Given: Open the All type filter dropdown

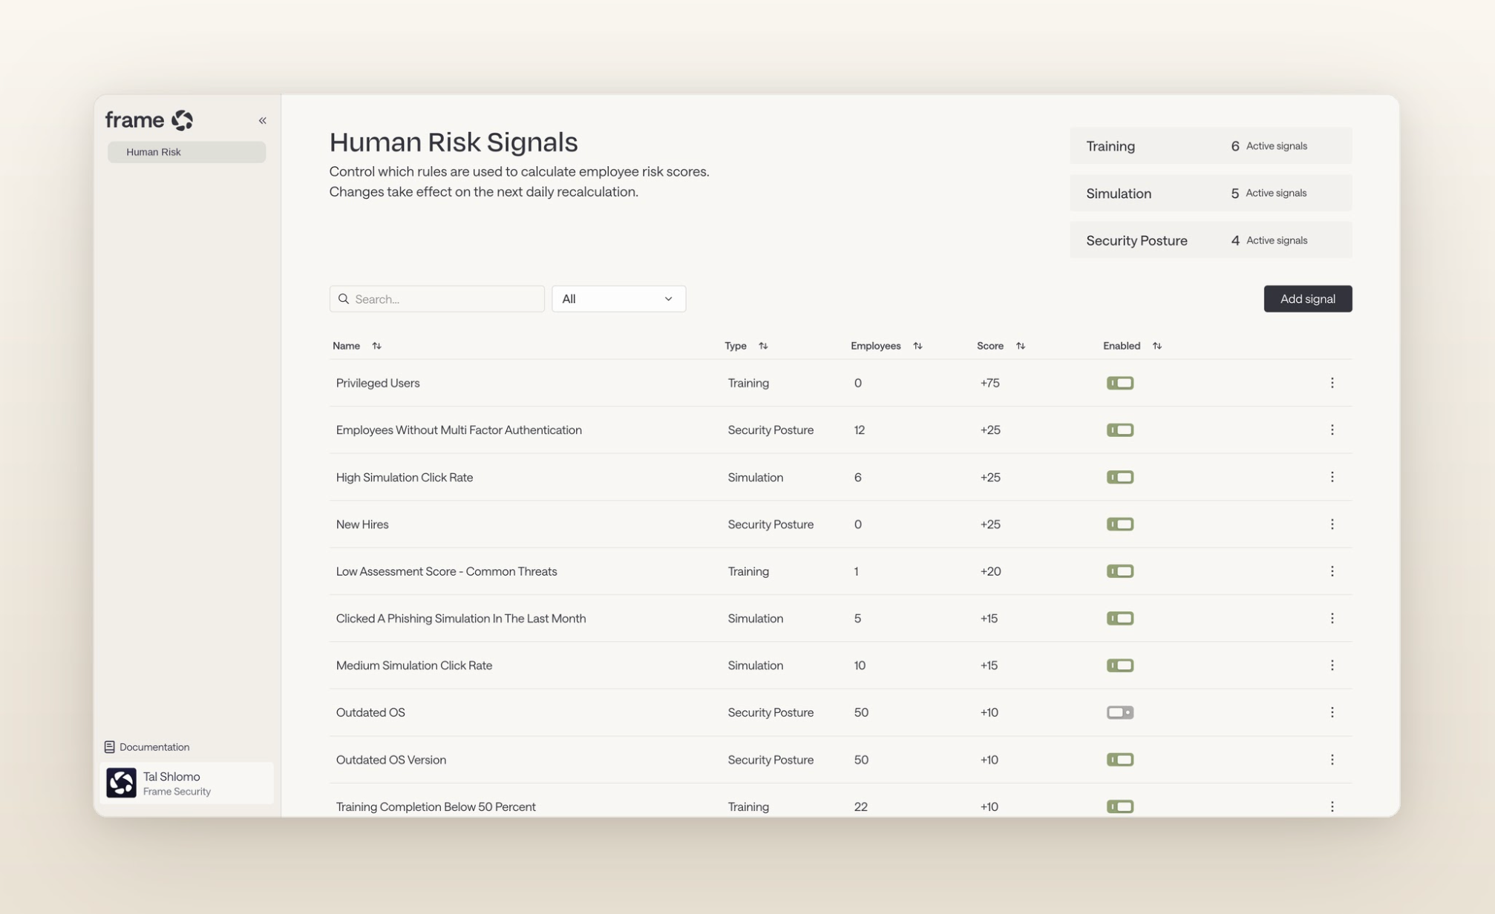Looking at the screenshot, I should (618, 299).
